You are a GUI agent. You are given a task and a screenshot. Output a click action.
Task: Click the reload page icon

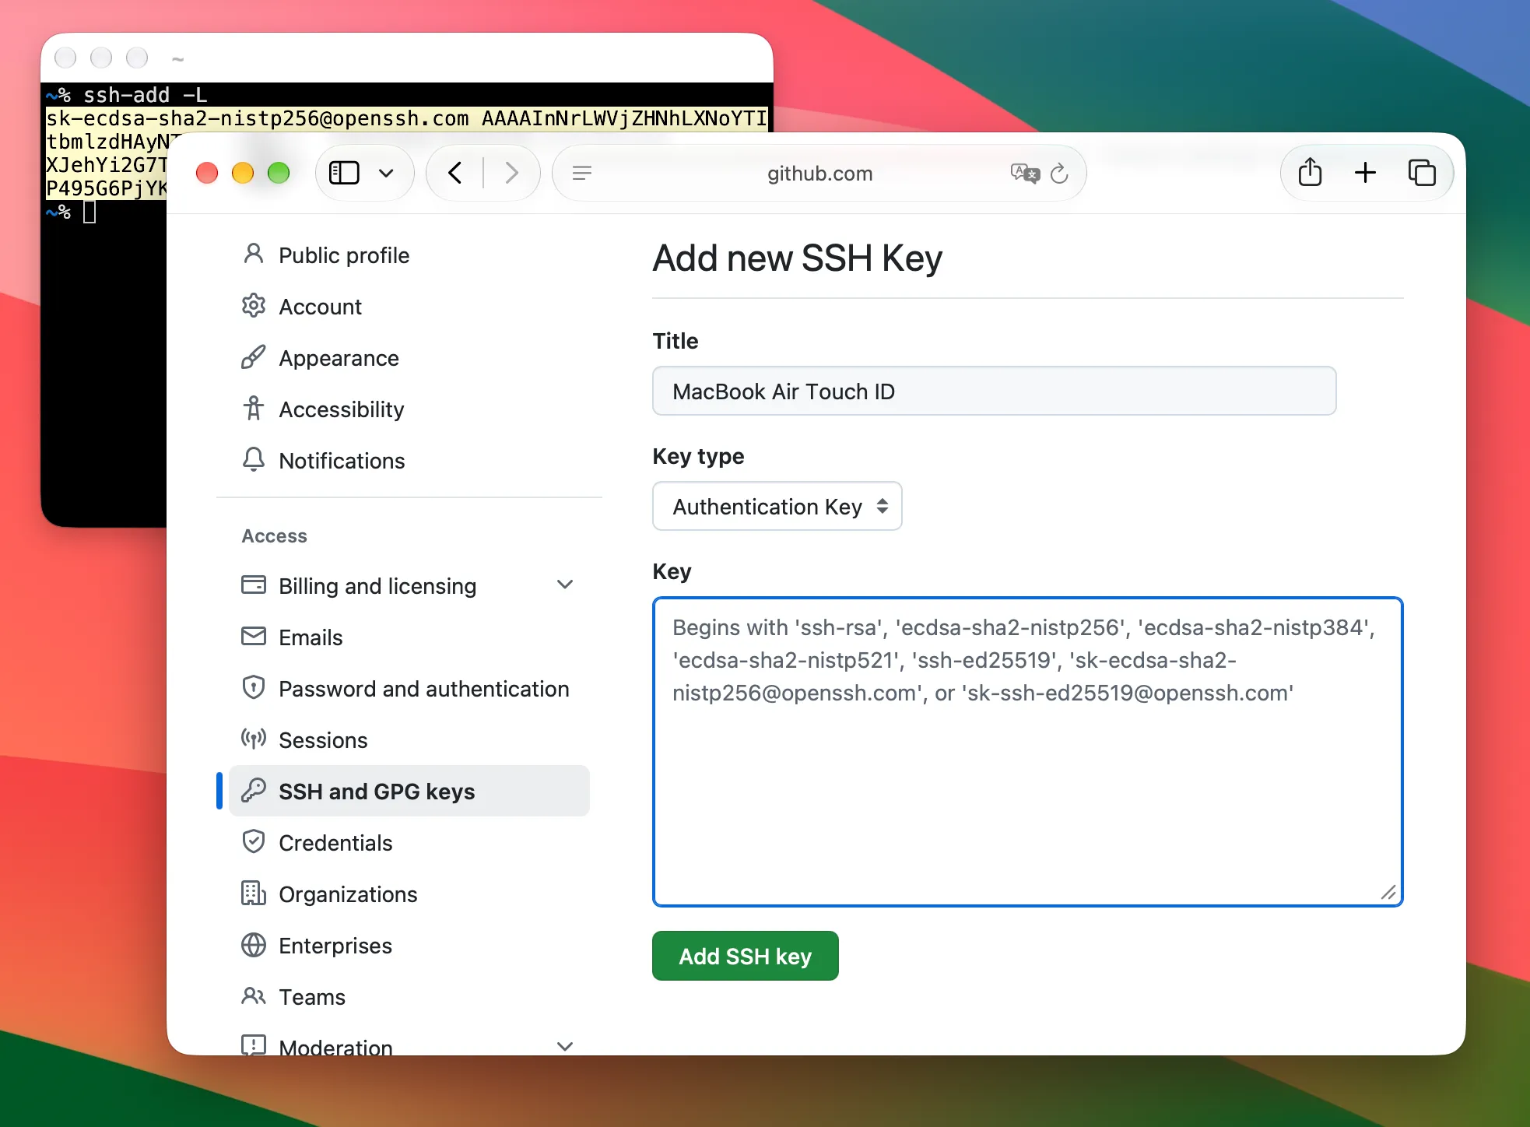(1059, 174)
